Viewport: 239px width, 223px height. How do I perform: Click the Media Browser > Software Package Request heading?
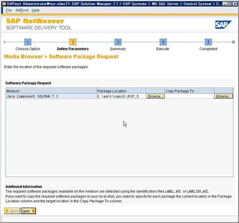61,57
